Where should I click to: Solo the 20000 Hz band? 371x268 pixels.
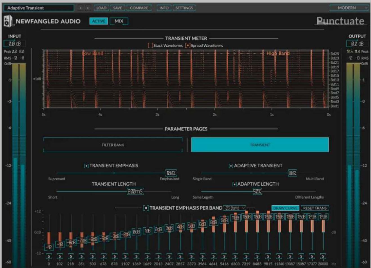[323, 256]
